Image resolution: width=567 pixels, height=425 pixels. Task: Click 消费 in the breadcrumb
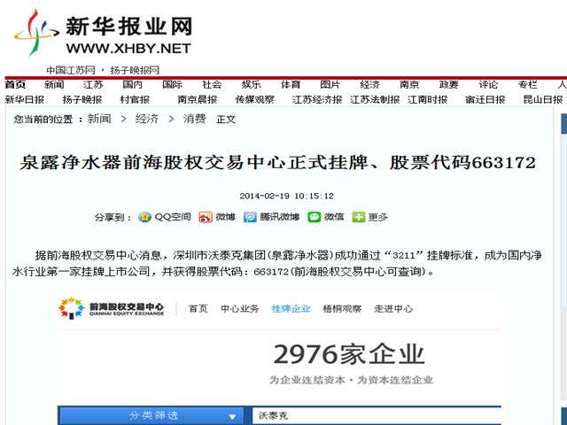click(x=195, y=119)
